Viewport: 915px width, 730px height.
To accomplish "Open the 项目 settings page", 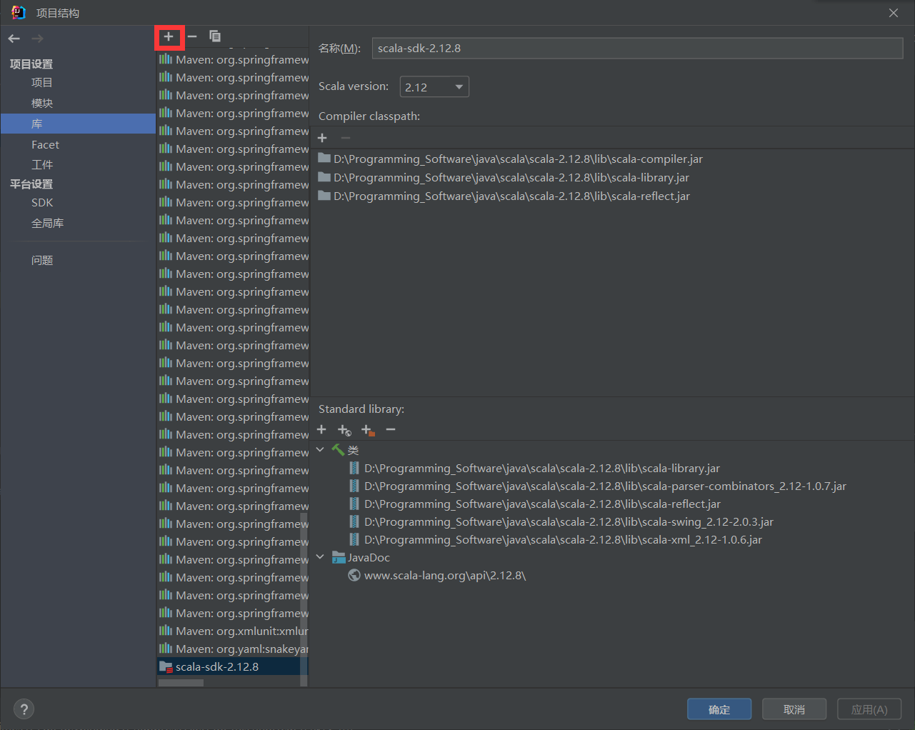I will coord(42,83).
